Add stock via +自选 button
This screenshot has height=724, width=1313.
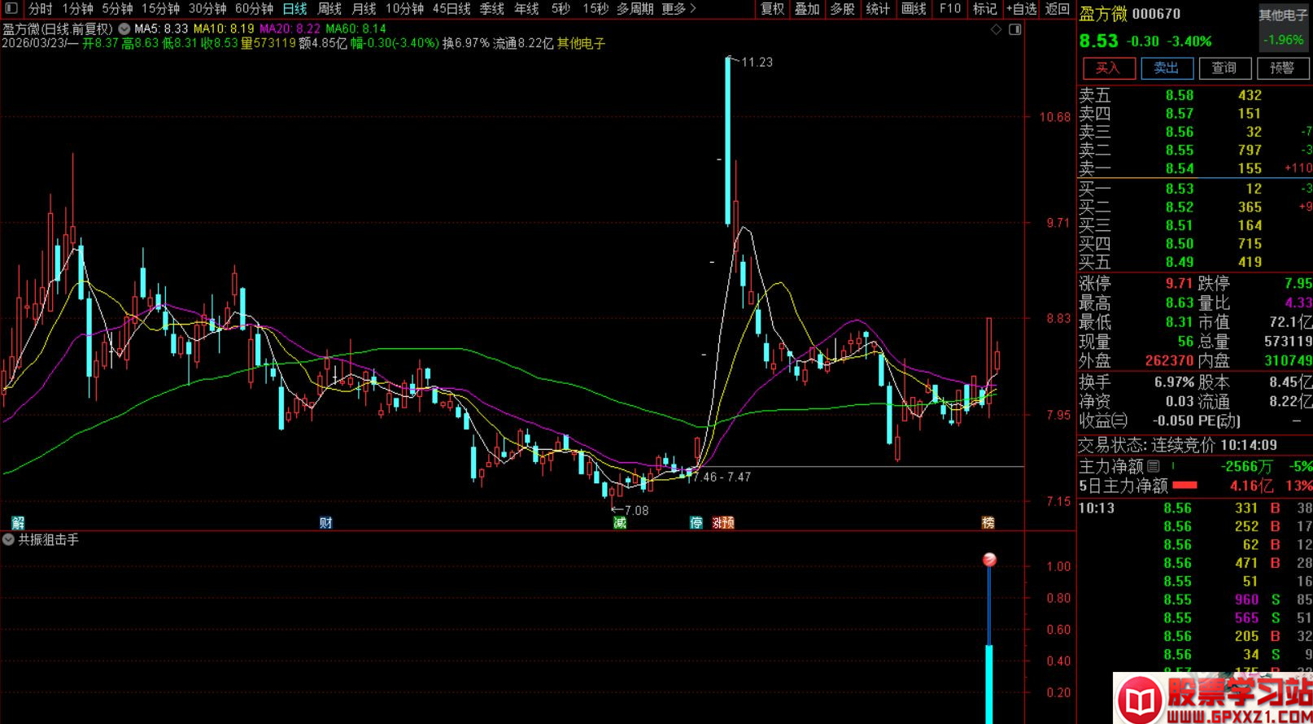1022,9
